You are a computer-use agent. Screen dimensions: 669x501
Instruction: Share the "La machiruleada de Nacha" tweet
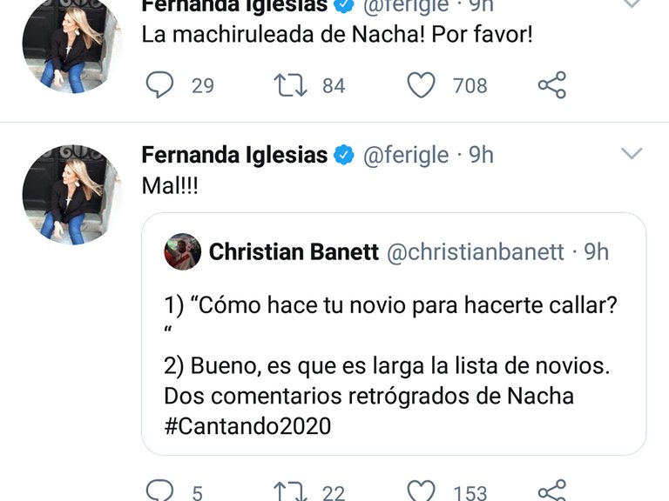click(x=551, y=85)
